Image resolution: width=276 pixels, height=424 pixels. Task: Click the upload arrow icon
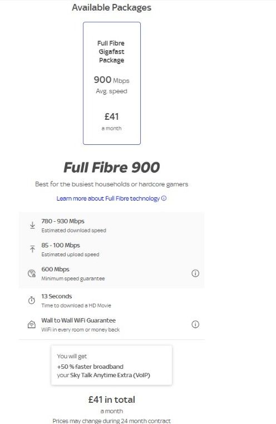(32, 249)
